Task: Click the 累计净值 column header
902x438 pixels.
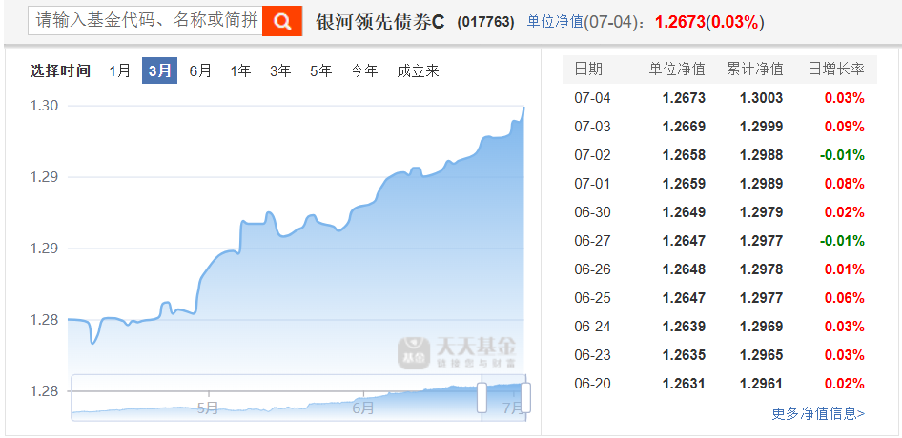Action: (x=755, y=69)
